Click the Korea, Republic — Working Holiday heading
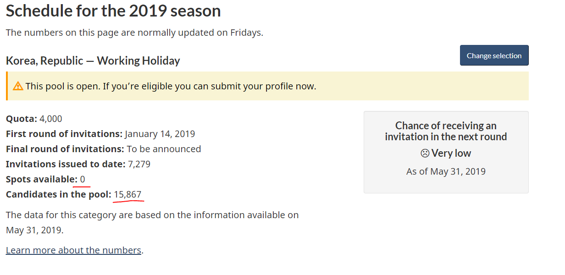 point(93,60)
